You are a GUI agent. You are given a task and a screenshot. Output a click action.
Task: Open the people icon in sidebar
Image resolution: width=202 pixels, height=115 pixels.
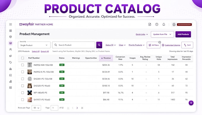pyautogui.click(x=11, y=49)
